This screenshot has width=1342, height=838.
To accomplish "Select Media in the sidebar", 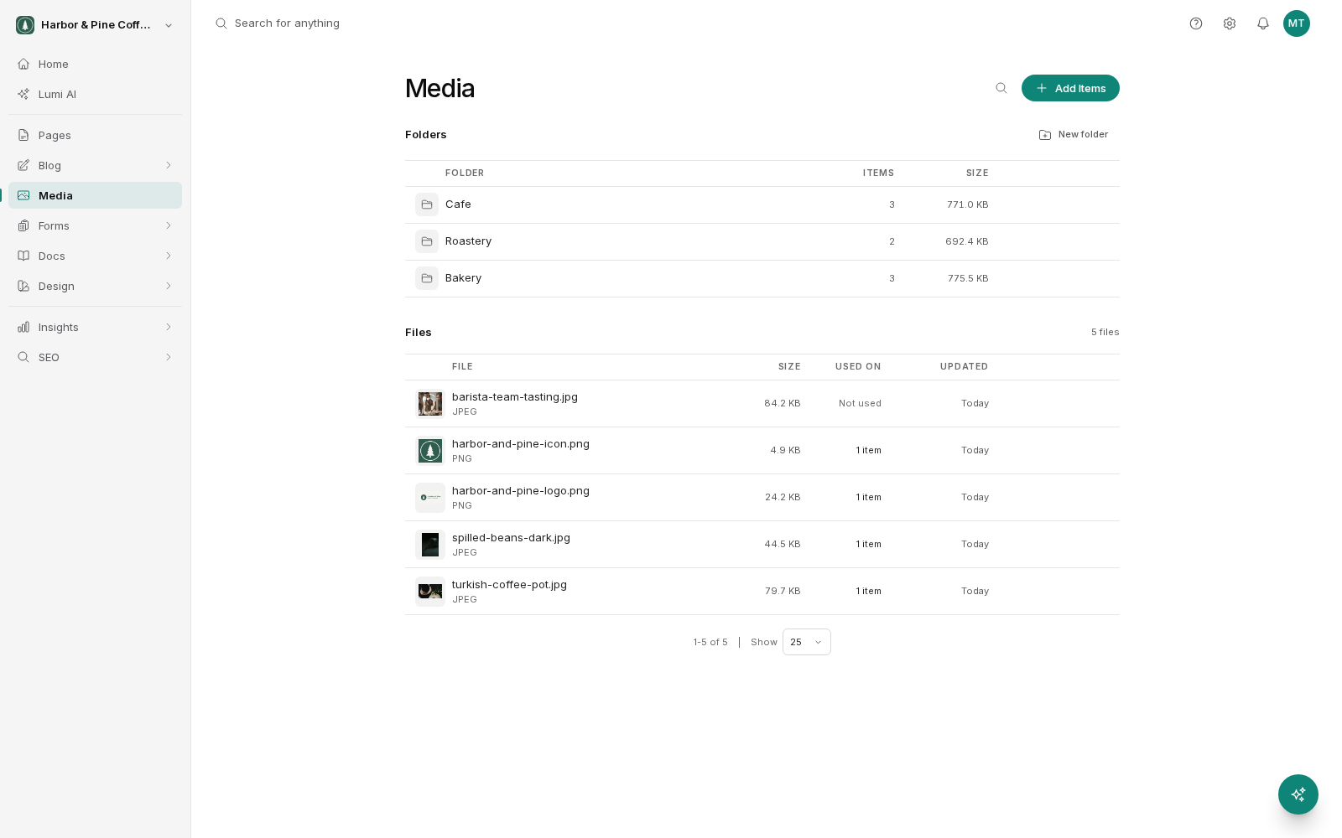I will (x=95, y=195).
